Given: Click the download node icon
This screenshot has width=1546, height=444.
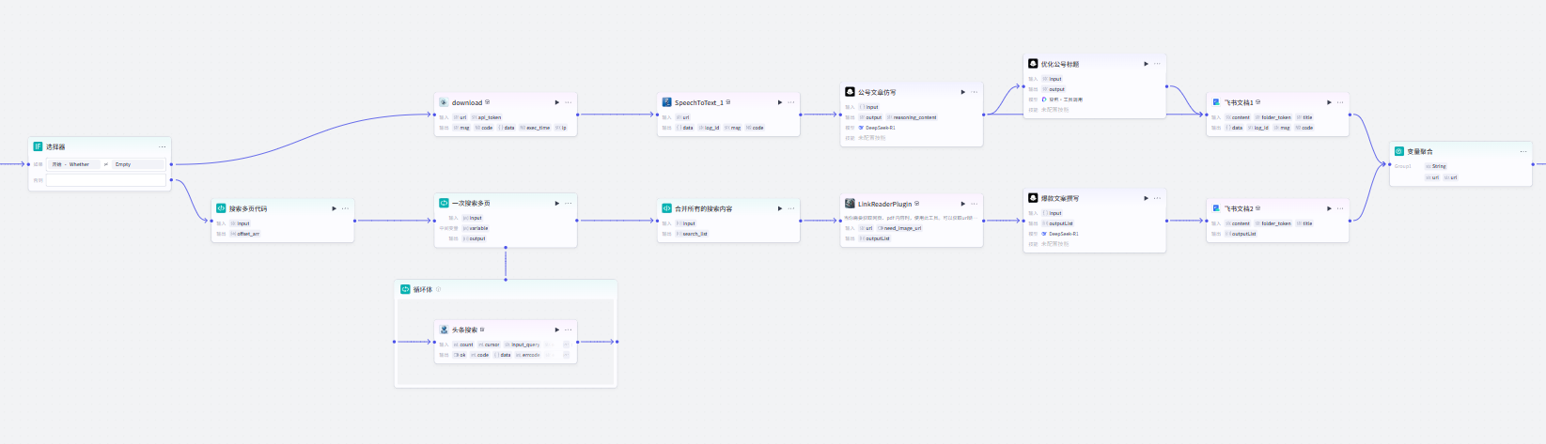Looking at the screenshot, I should coord(444,102).
